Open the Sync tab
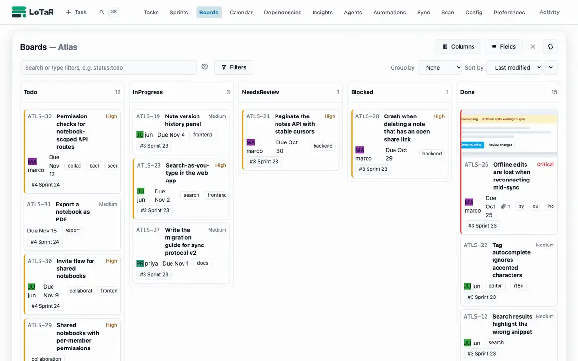The height and width of the screenshot is (361, 578). (x=423, y=13)
